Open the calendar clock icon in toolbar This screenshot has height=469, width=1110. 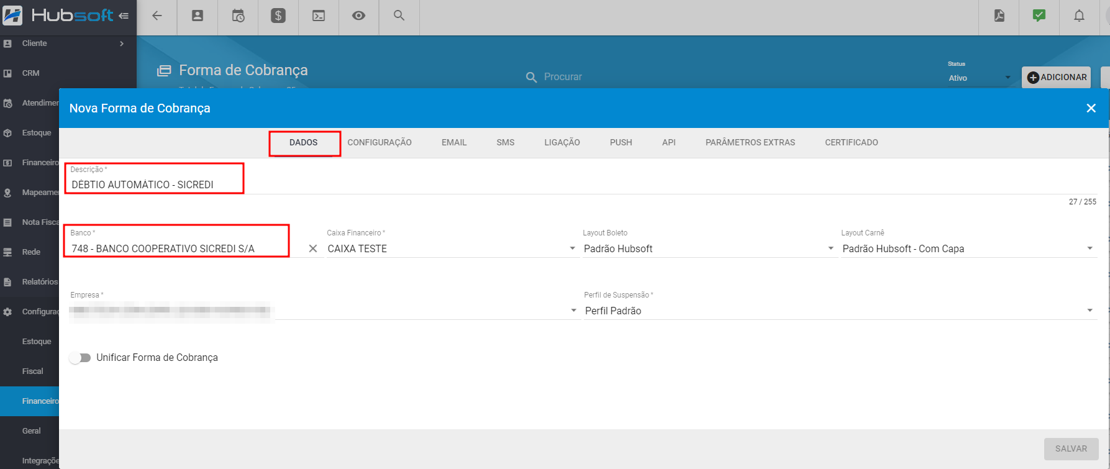tap(238, 16)
